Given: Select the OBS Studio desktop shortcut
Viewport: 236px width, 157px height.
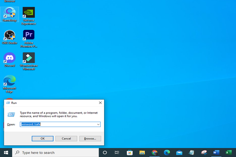Looking at the screenshot, I should click(9, 37).
